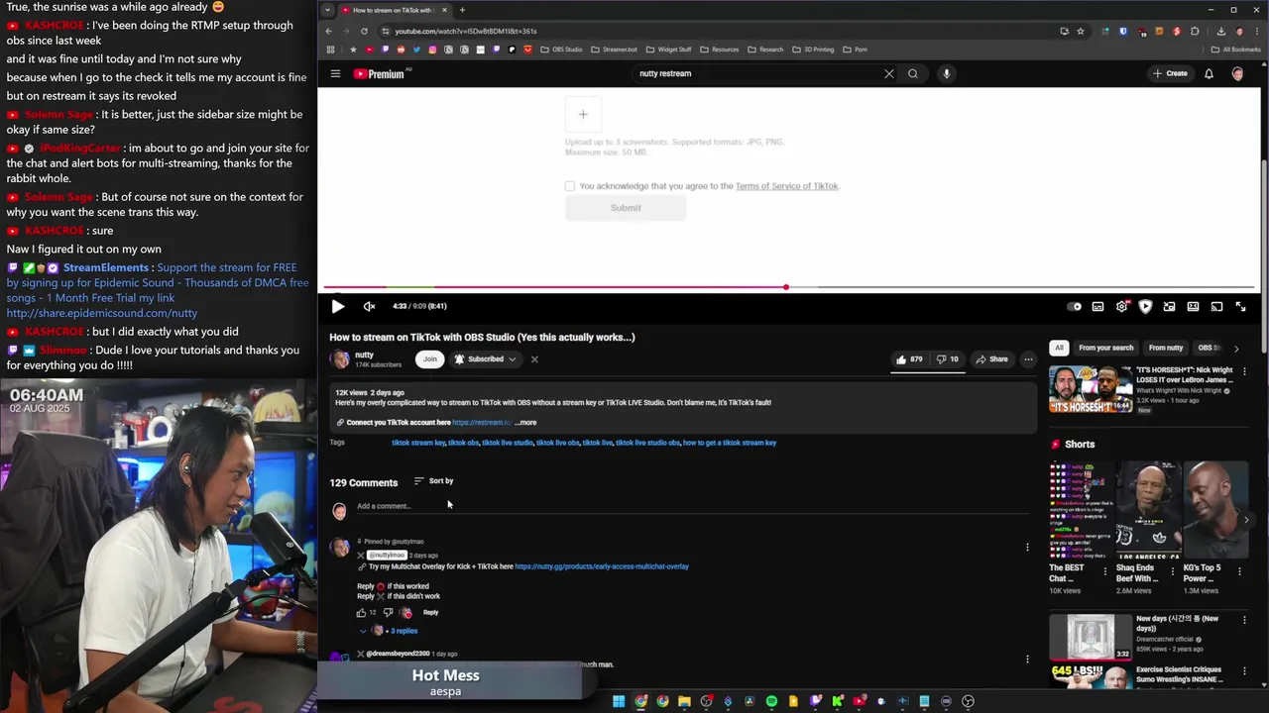Dislike the pinned nuttylmao comment
1269x713 pixels.
388,612
